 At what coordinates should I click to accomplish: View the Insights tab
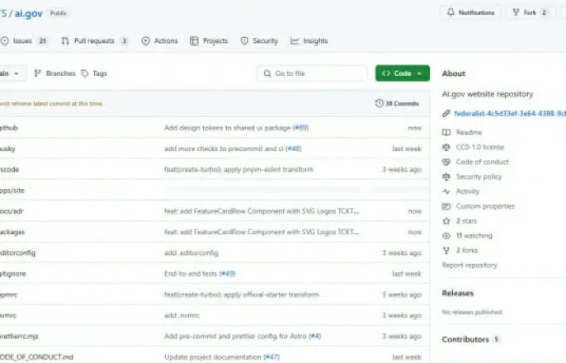click(309, 40)
